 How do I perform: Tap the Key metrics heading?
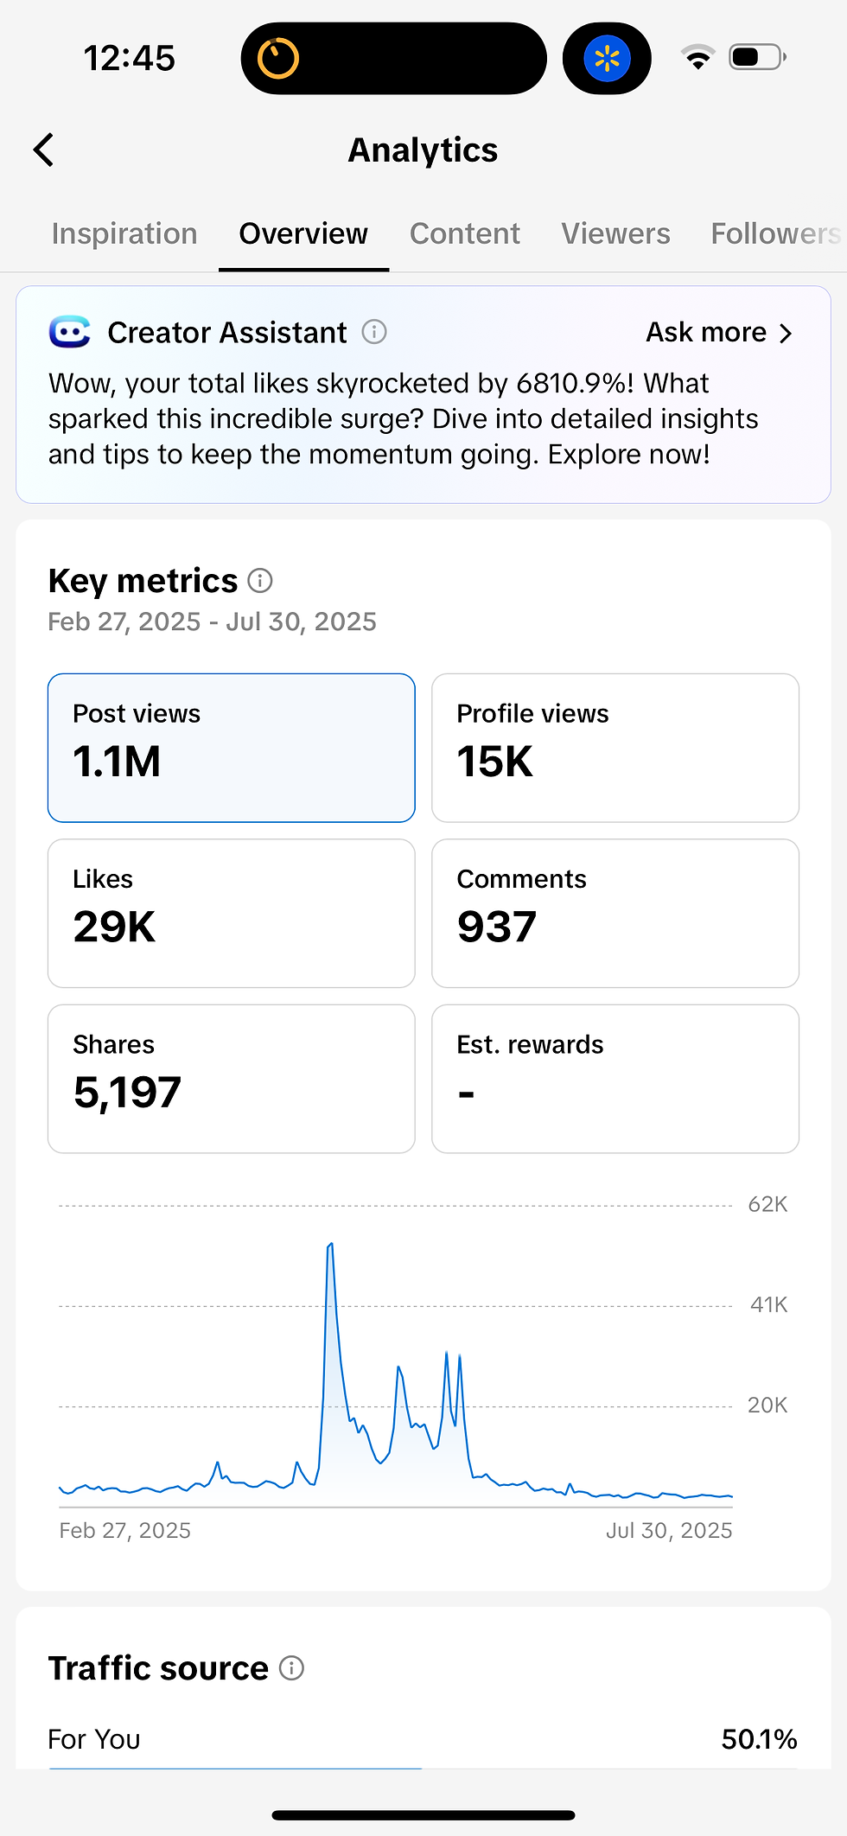tap(143, 581)
